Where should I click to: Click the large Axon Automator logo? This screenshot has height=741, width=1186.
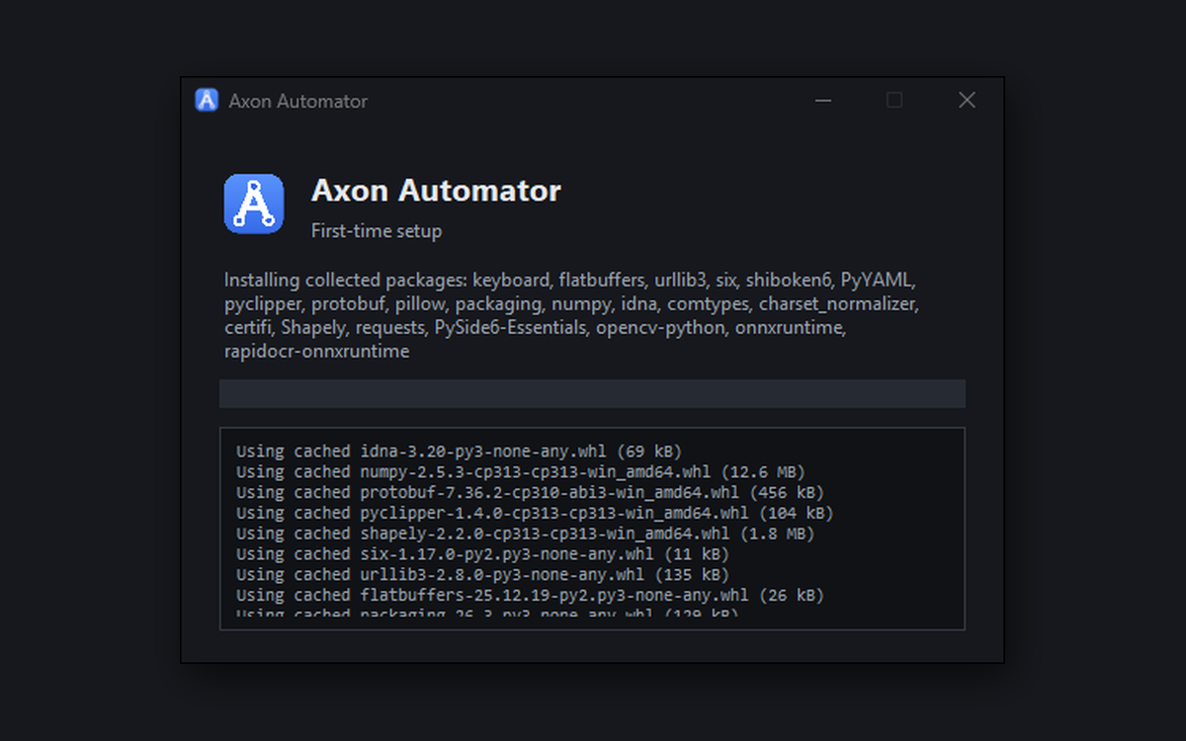pyautogui.click(x=254, y=204)
